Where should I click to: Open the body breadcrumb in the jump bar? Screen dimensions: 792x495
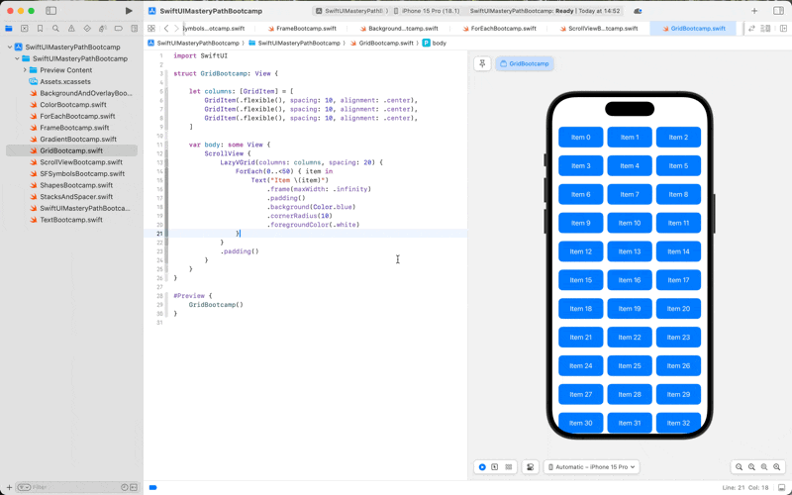[435, 43]
